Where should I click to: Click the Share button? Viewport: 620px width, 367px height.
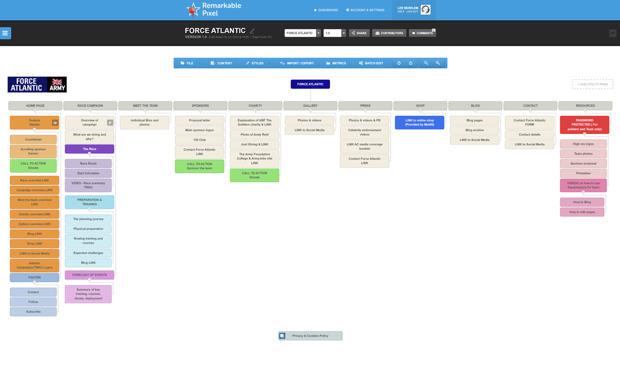359,33
